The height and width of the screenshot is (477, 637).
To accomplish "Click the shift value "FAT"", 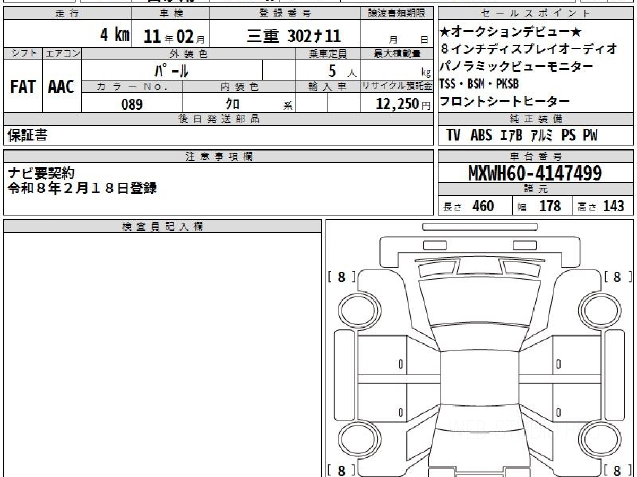I will [23, 87].
